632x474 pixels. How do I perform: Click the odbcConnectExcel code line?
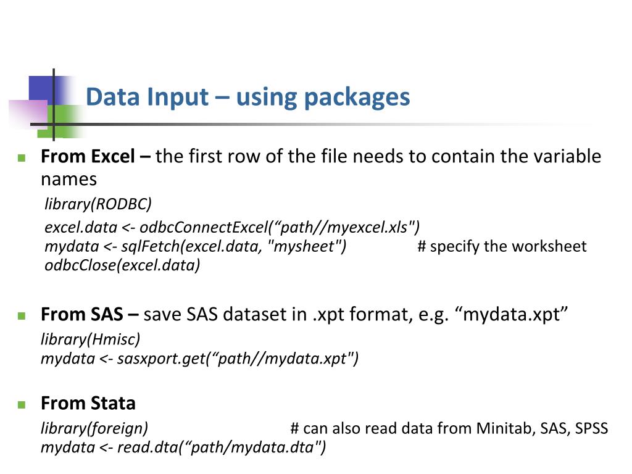[x=232, y=227]
